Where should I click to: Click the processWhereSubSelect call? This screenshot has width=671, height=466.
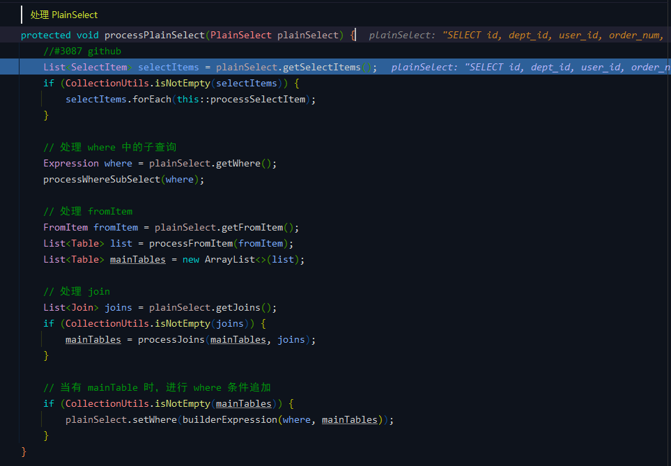[102, 179]
